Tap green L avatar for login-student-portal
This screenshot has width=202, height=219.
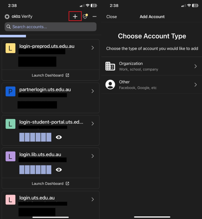pos(10,124)
